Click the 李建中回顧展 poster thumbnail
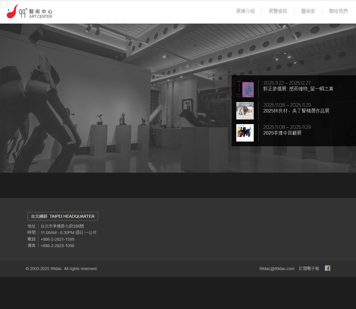 click(245, 133)
